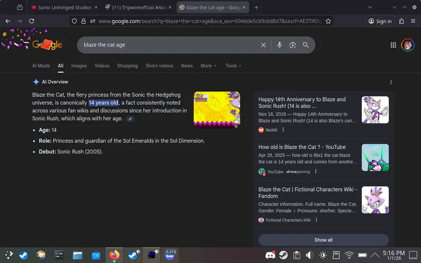Viewport: 421px width, 263px height.
Task: Search by image with Google Lens icon
Action: 292,45
